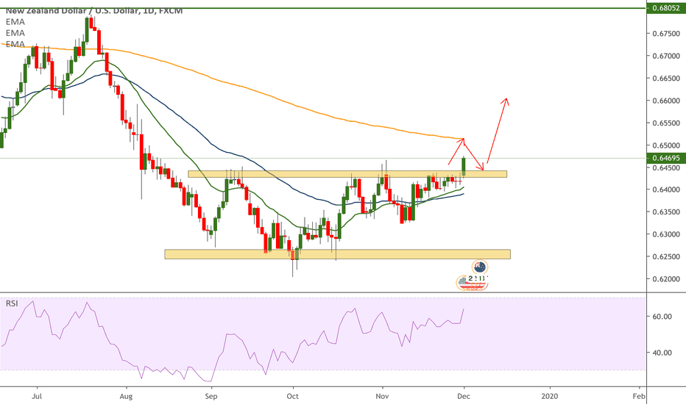686x404 pixels.
Task: Click the Oct label on time axis
Action: click(294, 394)
